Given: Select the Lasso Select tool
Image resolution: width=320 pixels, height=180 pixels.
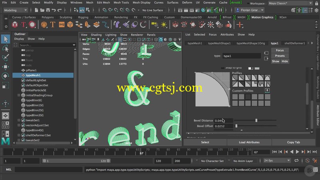Looking at the screenshot, I should coord(6,48).
